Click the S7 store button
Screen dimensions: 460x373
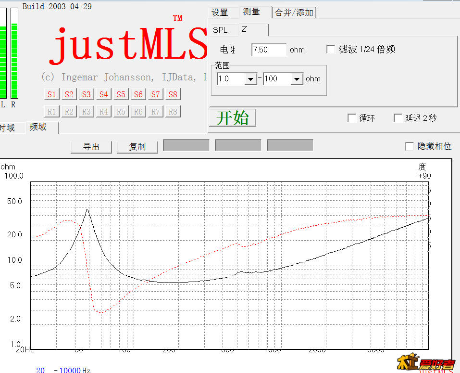click(x=155, y=94)
